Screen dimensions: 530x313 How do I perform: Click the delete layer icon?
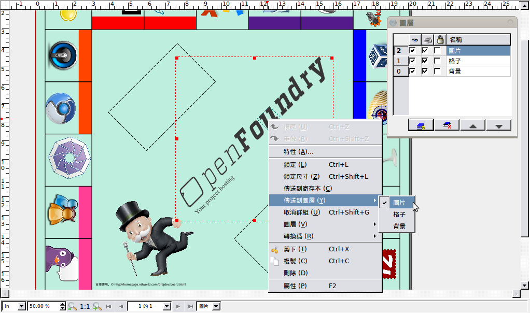(x=447, y=125)
